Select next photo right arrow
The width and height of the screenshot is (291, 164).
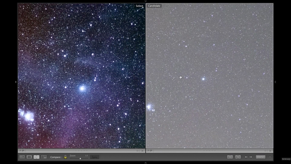click(251, 157)
